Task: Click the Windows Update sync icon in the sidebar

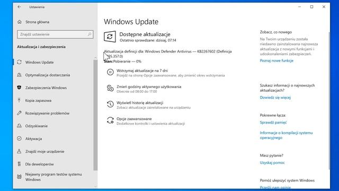Action: click(x=19, y=62)
